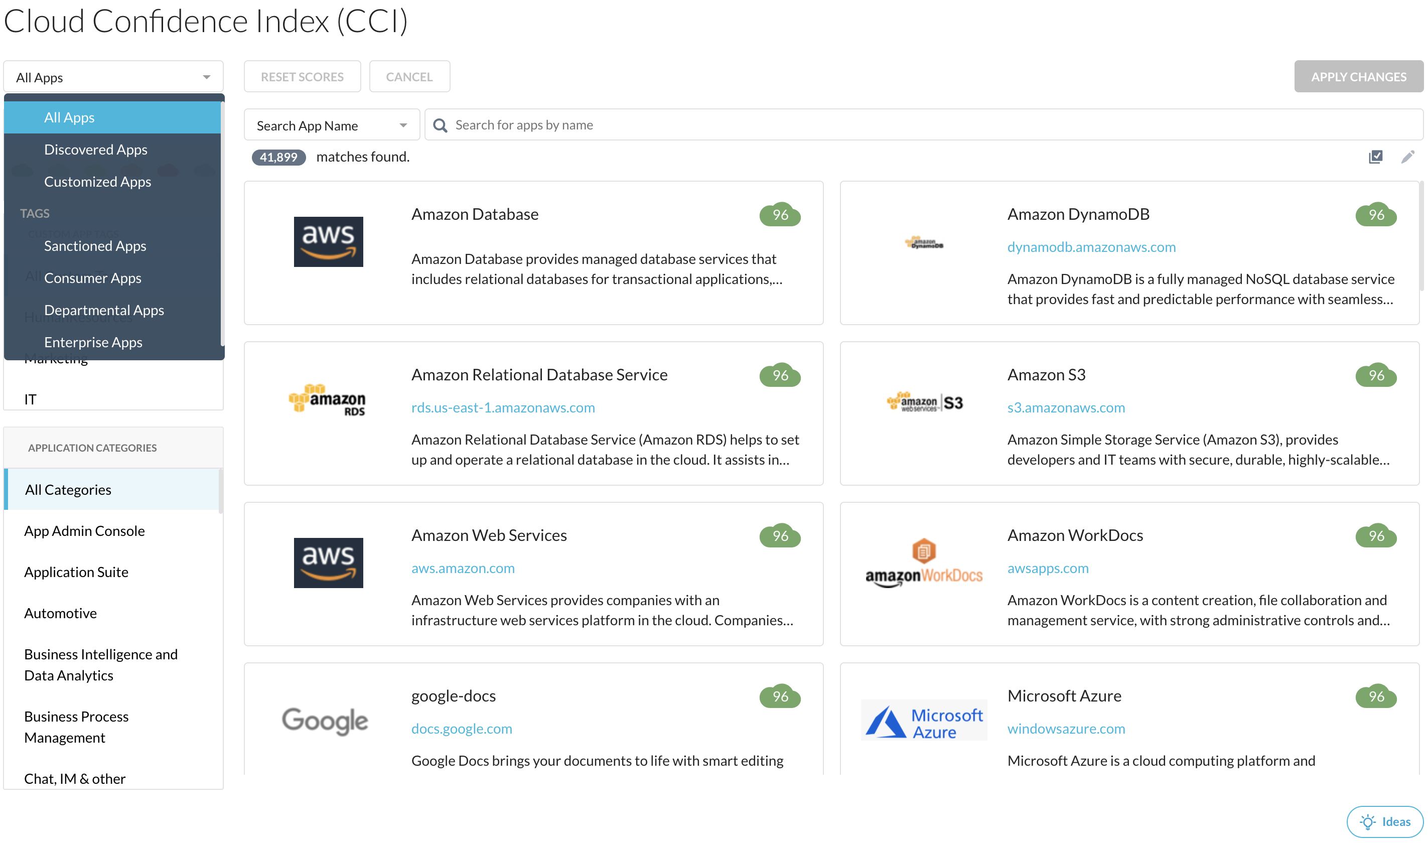Viewport: 1428px width, 843px height.
Task: Select Departmental Apps tag
Action: (112, 310)
